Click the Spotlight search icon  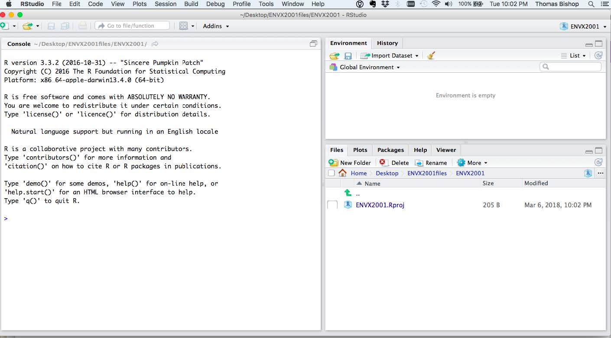pos(591,4)
